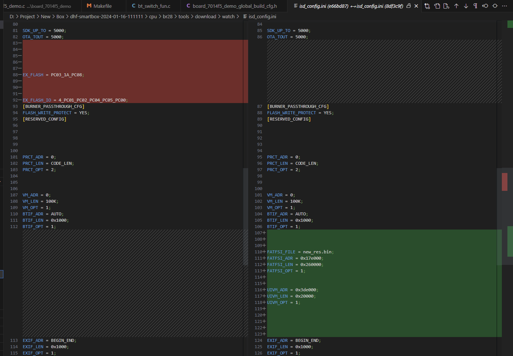Open the dhf-smartbox-2024-01-16-111111 breadcrumb
Viewport: 513px width, 356px height.
tap(107, 16)
